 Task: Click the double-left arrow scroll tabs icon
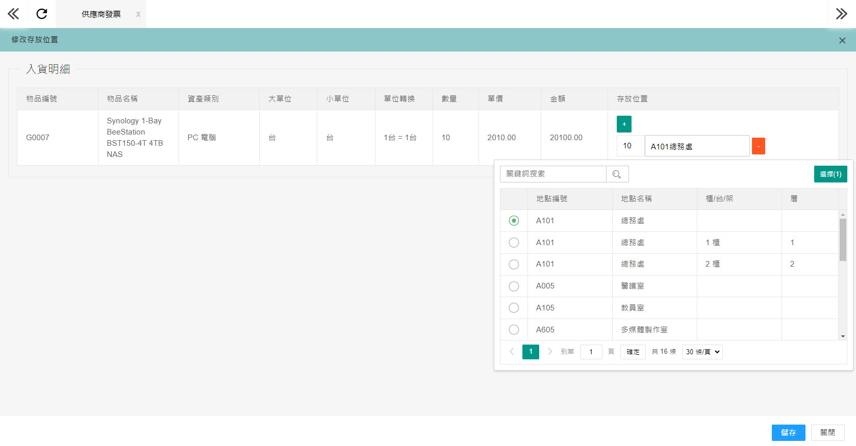click(13, 14)
